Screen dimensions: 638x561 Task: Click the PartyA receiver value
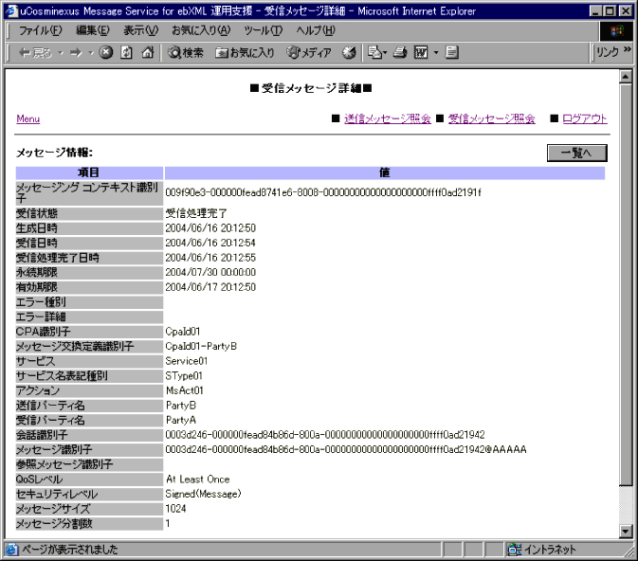tap(181, 420)
